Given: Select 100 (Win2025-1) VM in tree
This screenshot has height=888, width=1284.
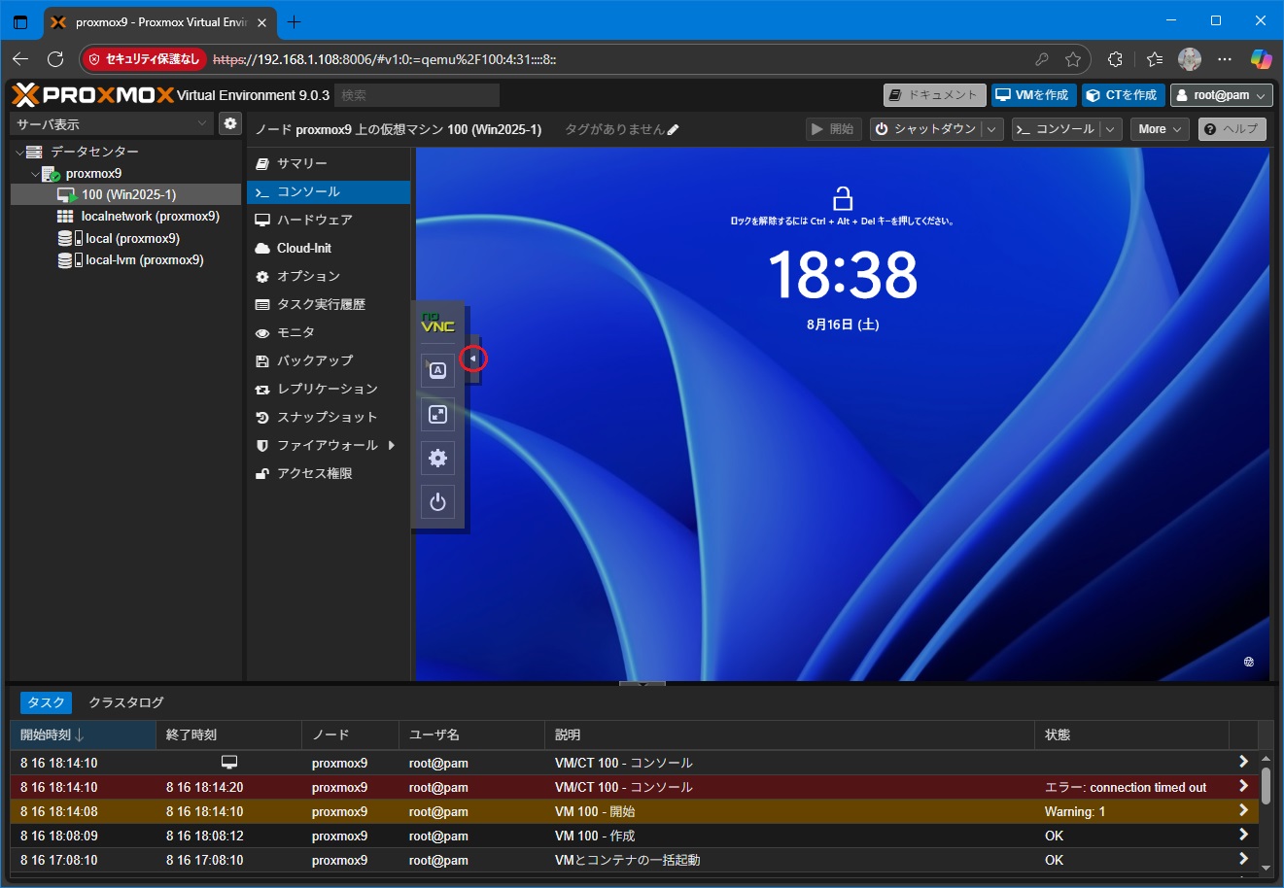Looking at the screenshot, I should (125, 194).
